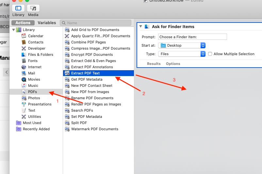This screenshot has height=174, width=262.
Task: Open the Type Files dropdown
Action: pos(182,54)
